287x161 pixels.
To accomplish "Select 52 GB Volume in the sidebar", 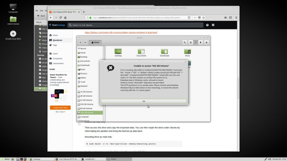I will click(90, 100).
